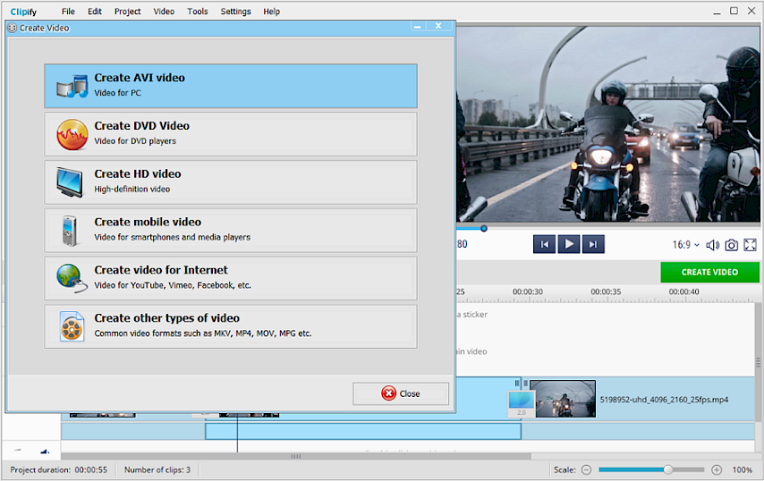Click the Close button in dialog
Image resolution: width=764 pixels, height=481 pixels.
click(401, 393)
